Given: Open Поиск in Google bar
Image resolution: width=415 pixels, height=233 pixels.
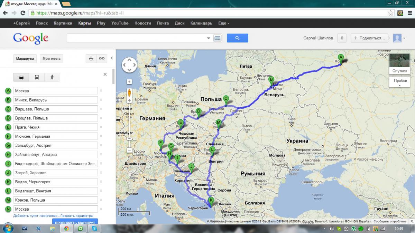Looking at the screenshot, I should (x=41, y=23).
